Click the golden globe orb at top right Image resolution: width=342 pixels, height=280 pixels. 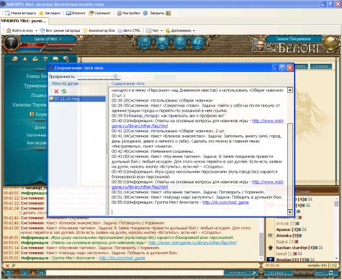(x=331, y=43)
